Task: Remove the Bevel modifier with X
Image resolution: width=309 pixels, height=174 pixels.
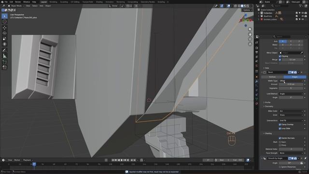Action: click(x=301, y=72)
